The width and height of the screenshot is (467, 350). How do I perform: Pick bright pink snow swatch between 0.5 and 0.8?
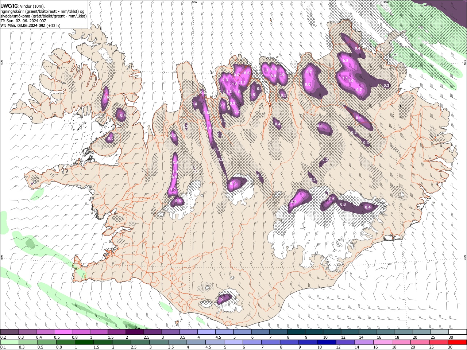click(x=63, y=332)
